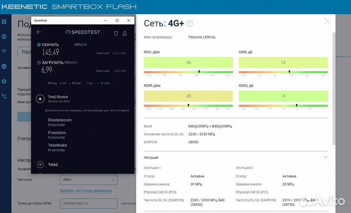Click the Speedtest back arrow
Screen dimensions: 351x213
39,32
